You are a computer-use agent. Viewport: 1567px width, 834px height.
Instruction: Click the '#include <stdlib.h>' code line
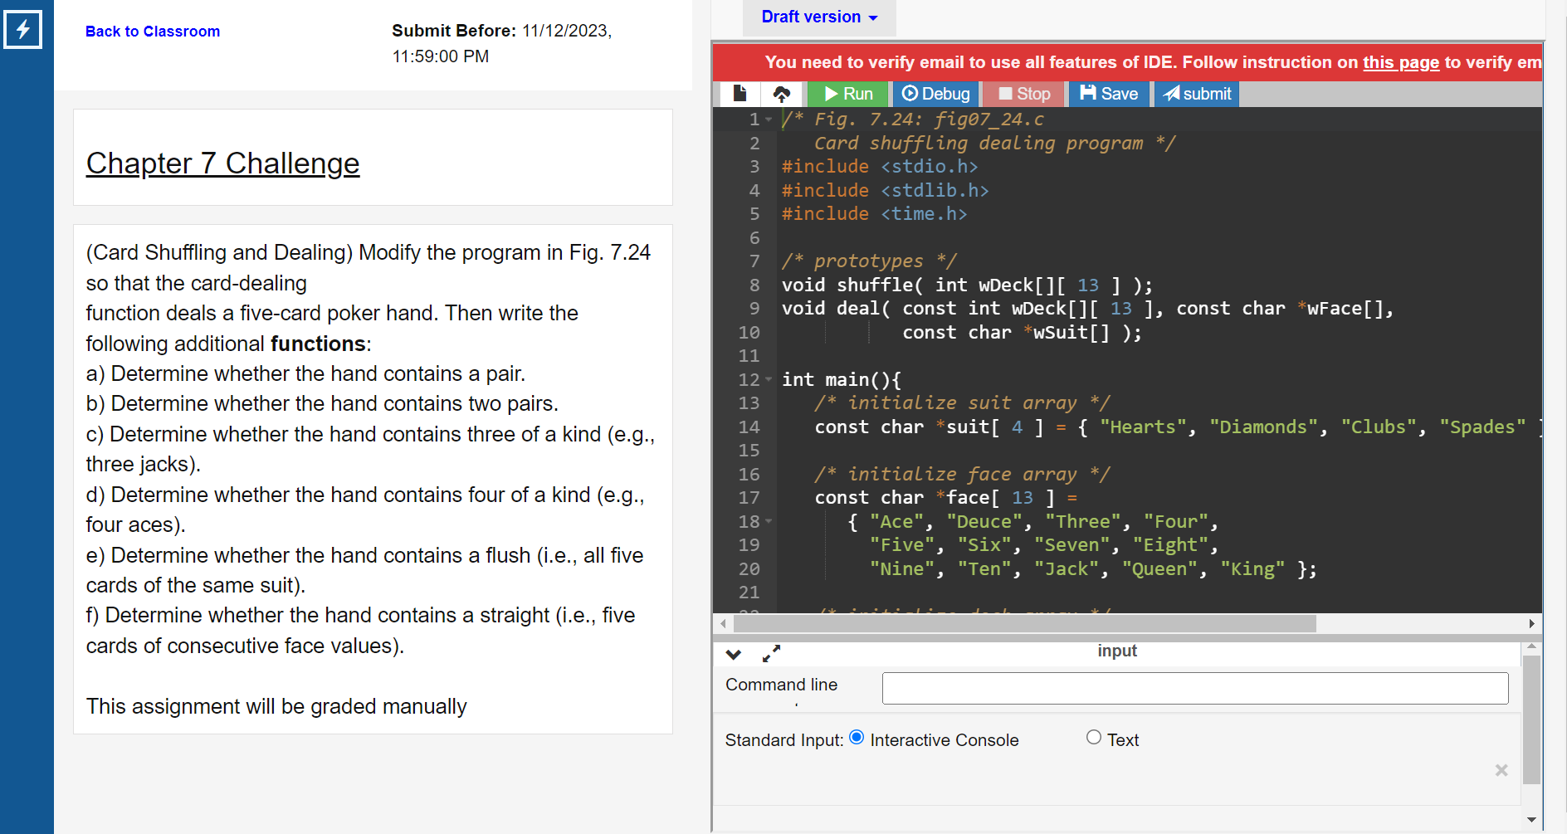[x=886, y=191]
